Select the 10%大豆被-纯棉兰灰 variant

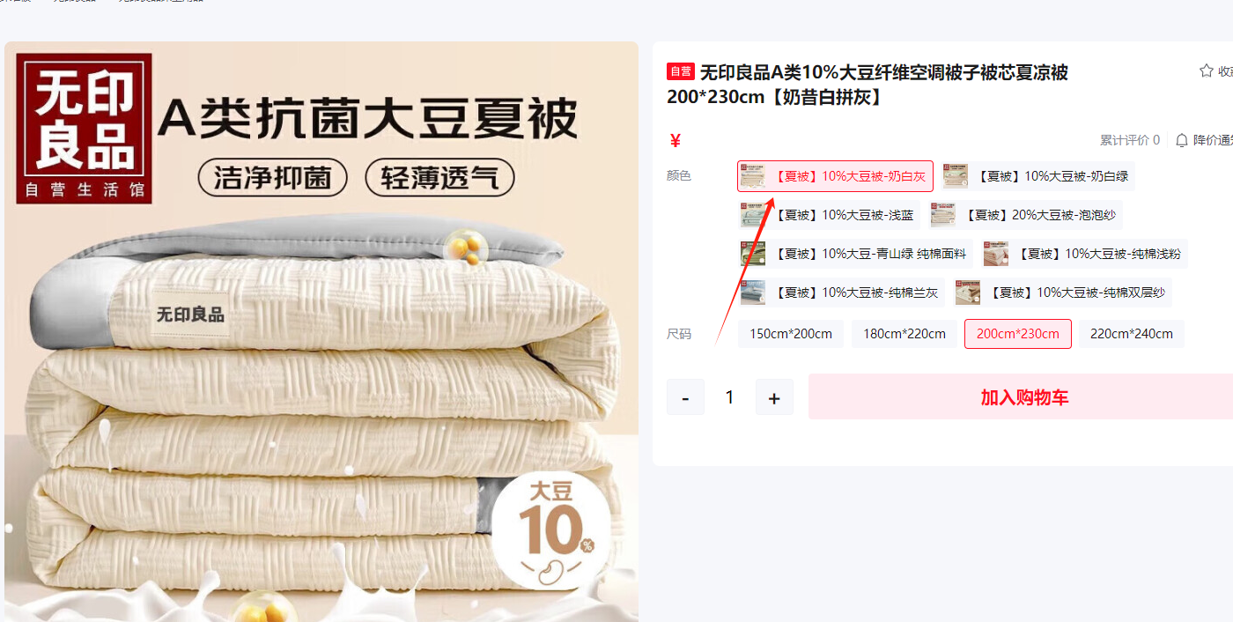(x=841, y=292)
